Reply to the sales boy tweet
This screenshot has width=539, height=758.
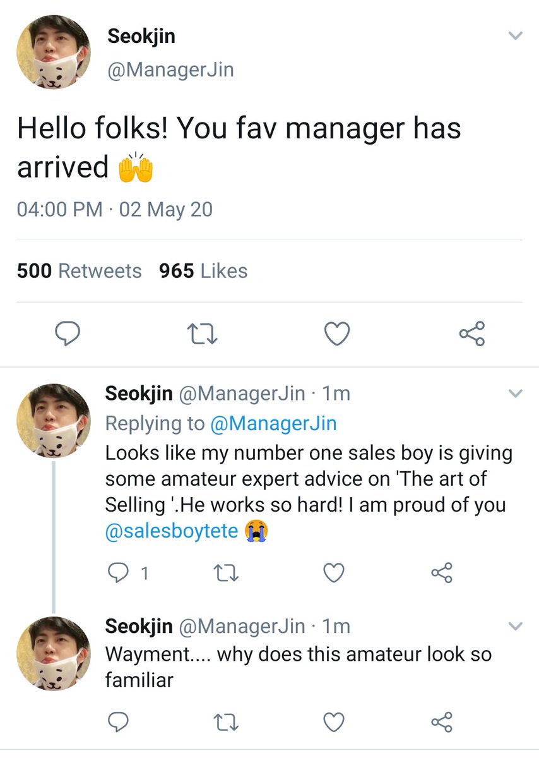(x=117, y=573)
